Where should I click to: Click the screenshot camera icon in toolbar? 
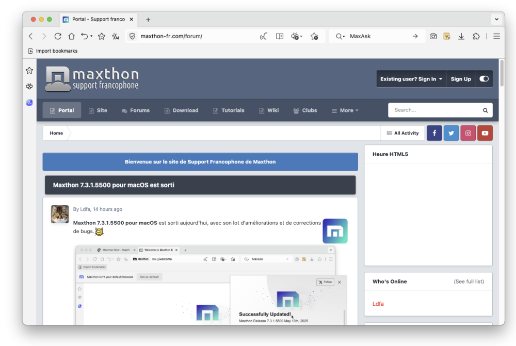click(x=433, y=36)
